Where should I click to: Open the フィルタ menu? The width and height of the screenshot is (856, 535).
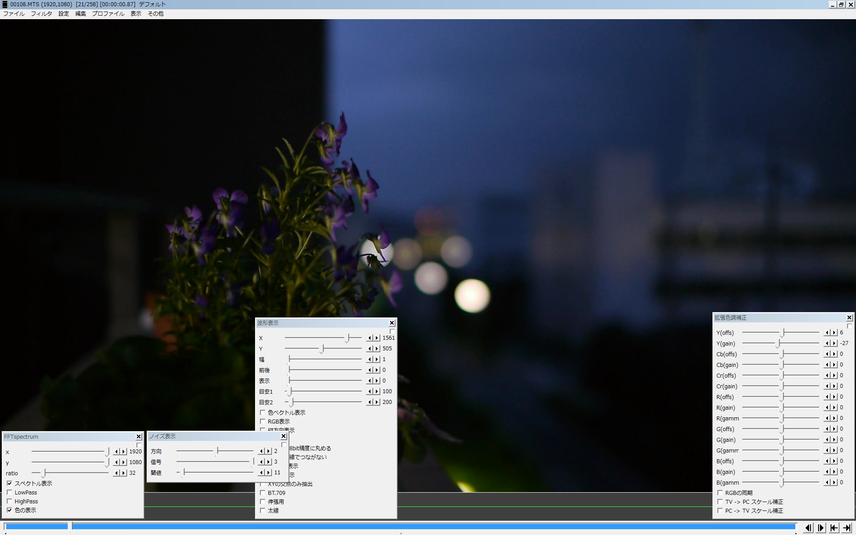(x=41, y=14)
